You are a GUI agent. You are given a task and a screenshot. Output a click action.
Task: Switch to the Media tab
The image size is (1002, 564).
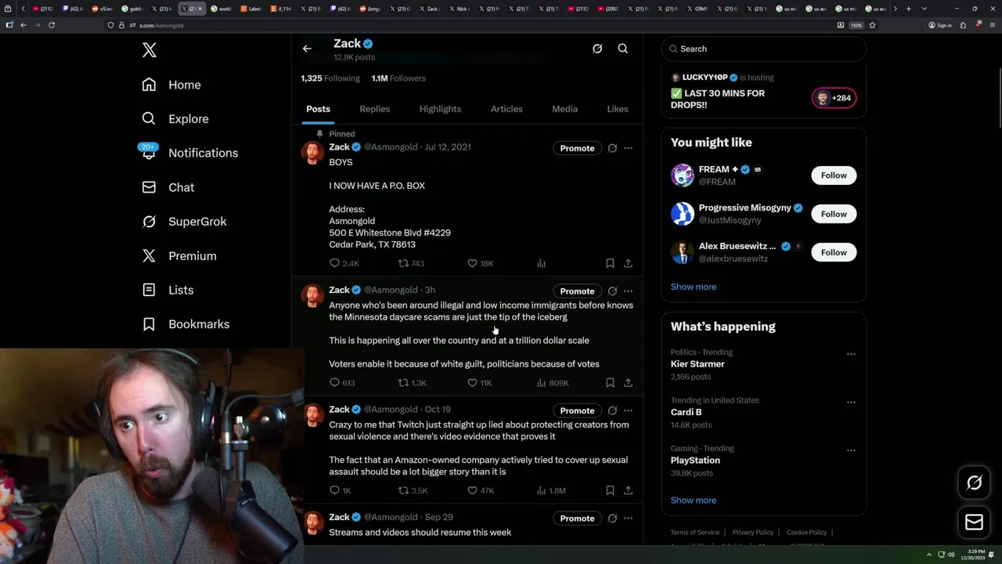tap(564, 109)
